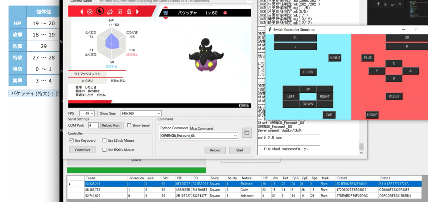
Task: Click the Start button
Action: point(240,150)
